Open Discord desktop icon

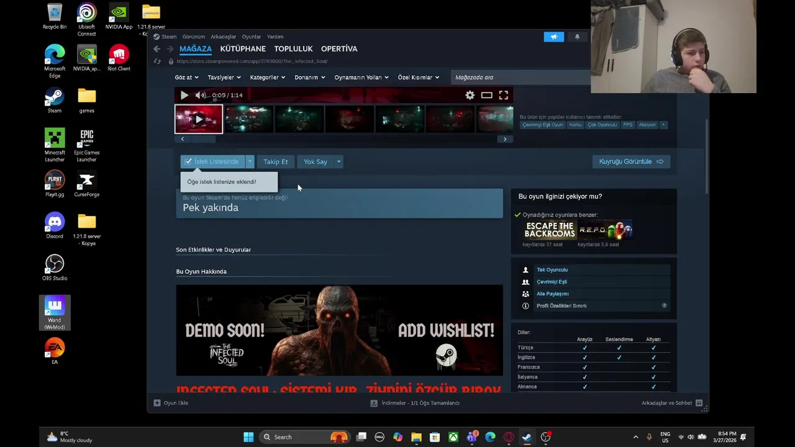point(55,226)
